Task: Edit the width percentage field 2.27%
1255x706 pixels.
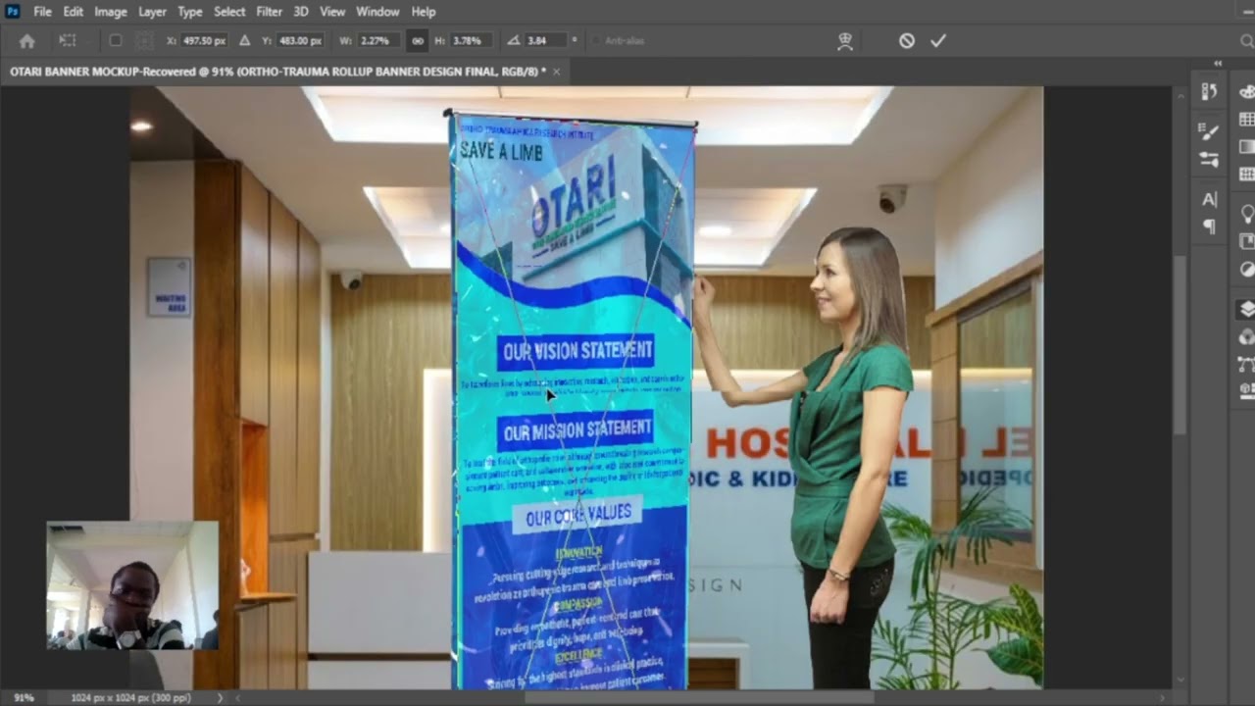Action: pyautogui.click(x=378, y=41)
